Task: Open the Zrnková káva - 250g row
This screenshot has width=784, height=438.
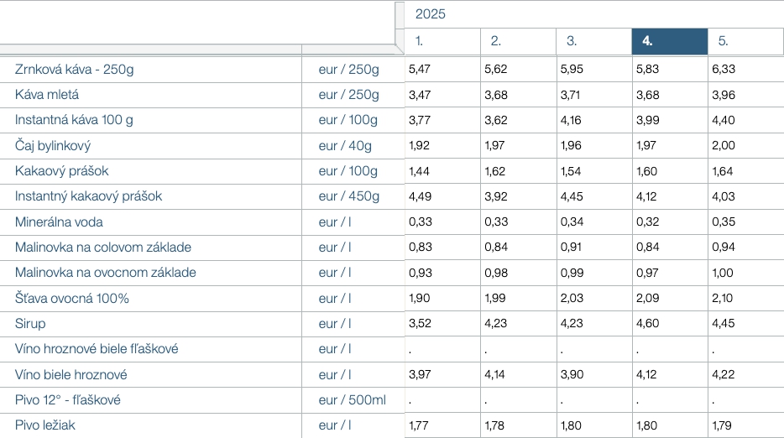Action: pyautogui.click(x=74, y=70)
